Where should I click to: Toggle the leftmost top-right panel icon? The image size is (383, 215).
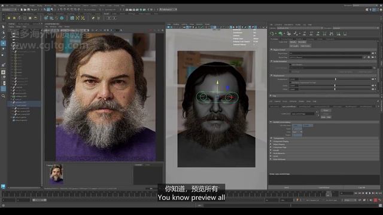(x=367, y=10)
